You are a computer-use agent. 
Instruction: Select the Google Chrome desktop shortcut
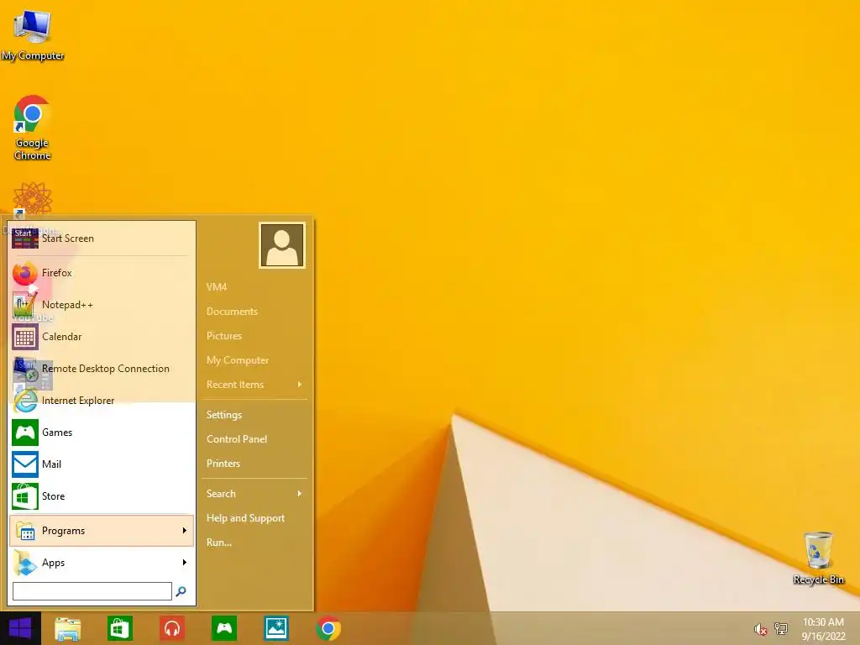point(33,128)
